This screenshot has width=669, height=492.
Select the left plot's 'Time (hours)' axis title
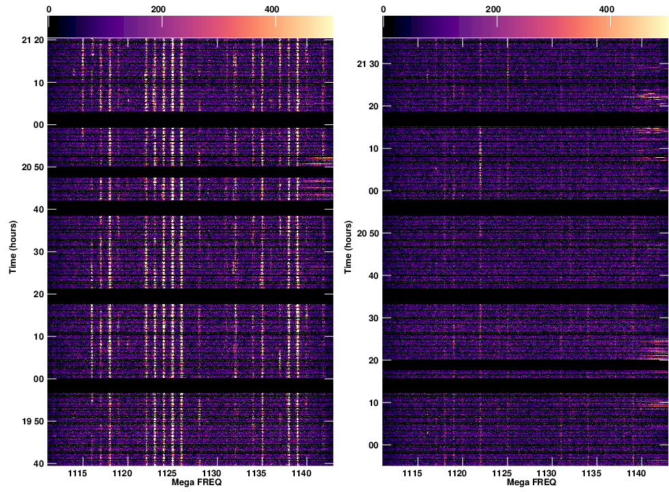click(12, 247)
